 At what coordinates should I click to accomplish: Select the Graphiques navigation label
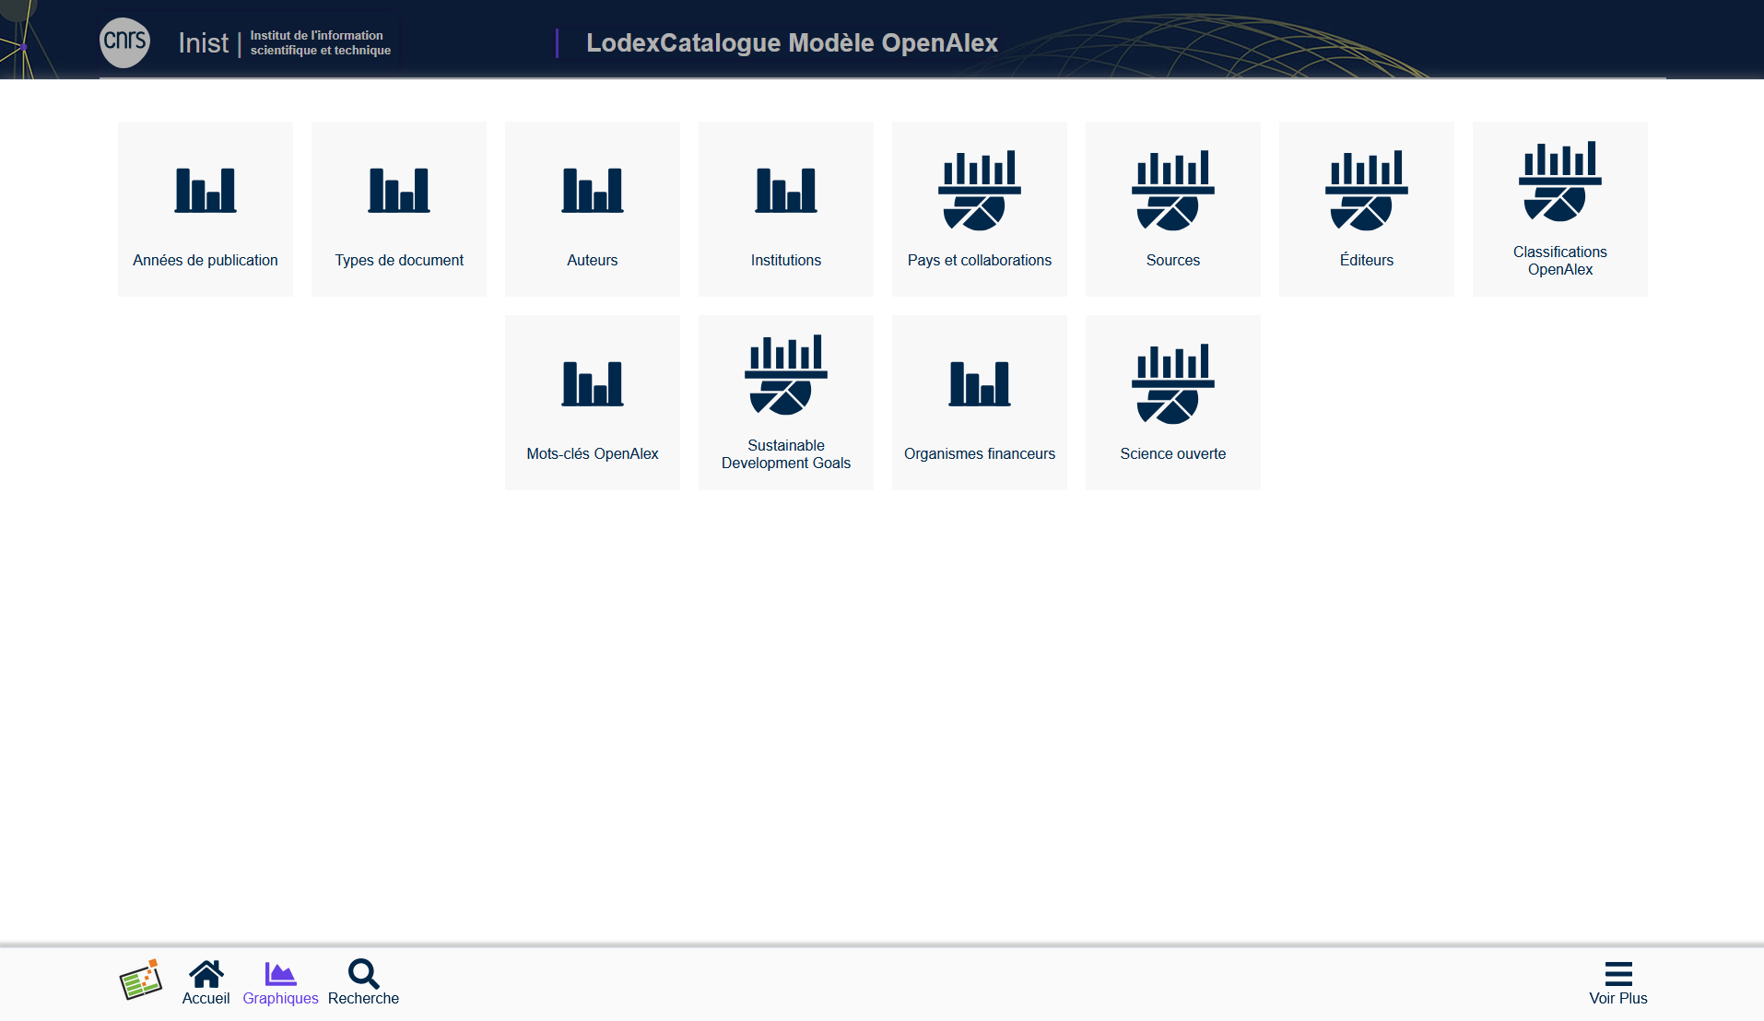coord(280,999)
